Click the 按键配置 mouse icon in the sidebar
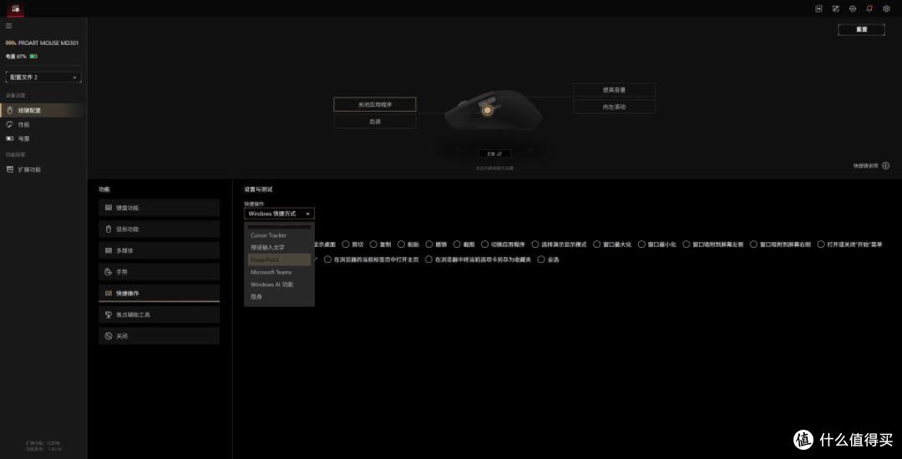This screenshot has height=459, width=902. [10, 109]
